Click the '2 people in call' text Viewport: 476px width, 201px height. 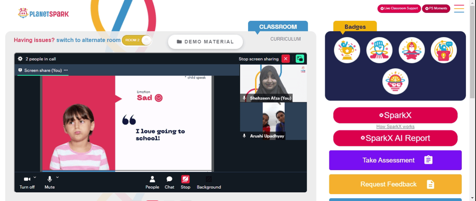[x=40, y=59]
